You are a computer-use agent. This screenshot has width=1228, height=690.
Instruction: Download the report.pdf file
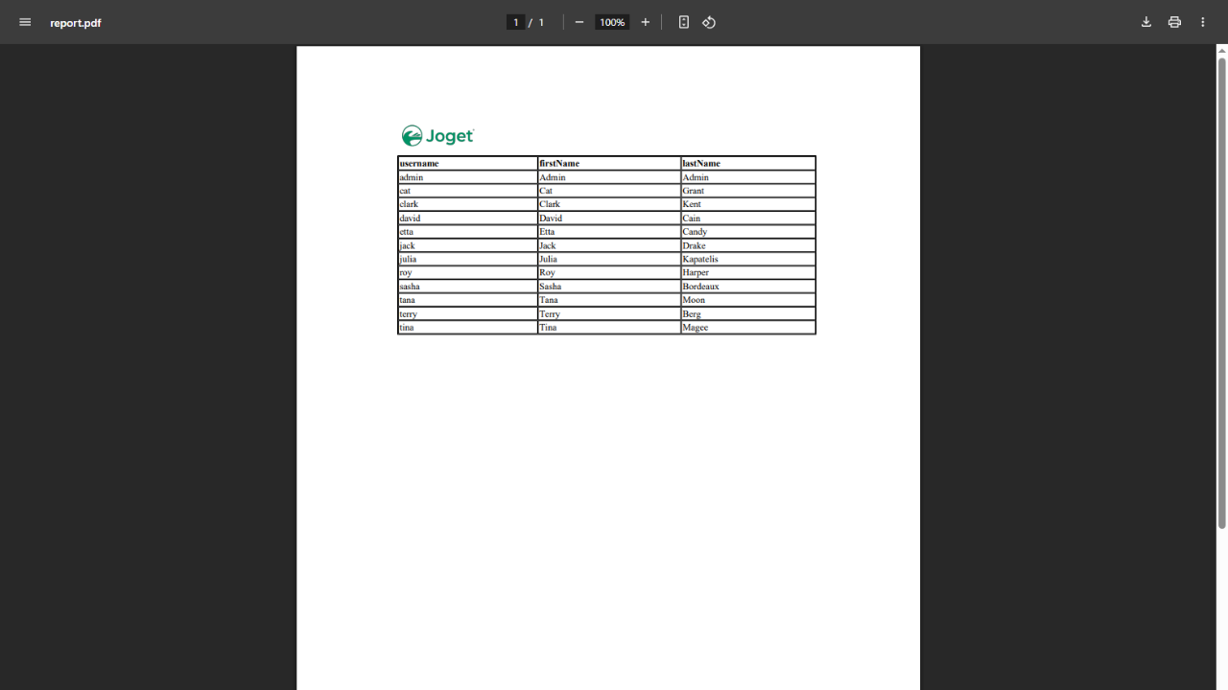tap(1145, 22)
